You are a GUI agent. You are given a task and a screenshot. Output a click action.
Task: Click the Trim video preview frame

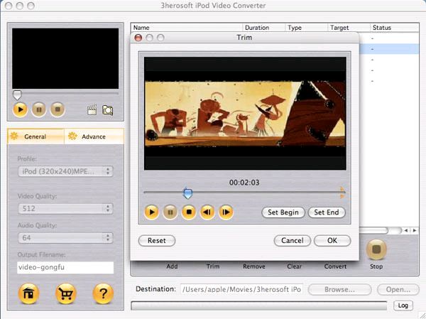point(245,114)
